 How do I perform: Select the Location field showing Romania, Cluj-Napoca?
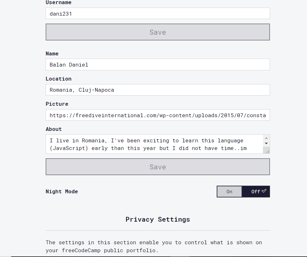coord(158,90)
